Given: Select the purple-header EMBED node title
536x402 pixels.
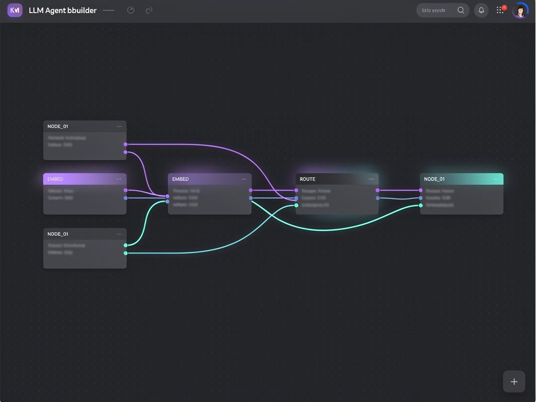Looking at the screenshot, I should (55, 179).
